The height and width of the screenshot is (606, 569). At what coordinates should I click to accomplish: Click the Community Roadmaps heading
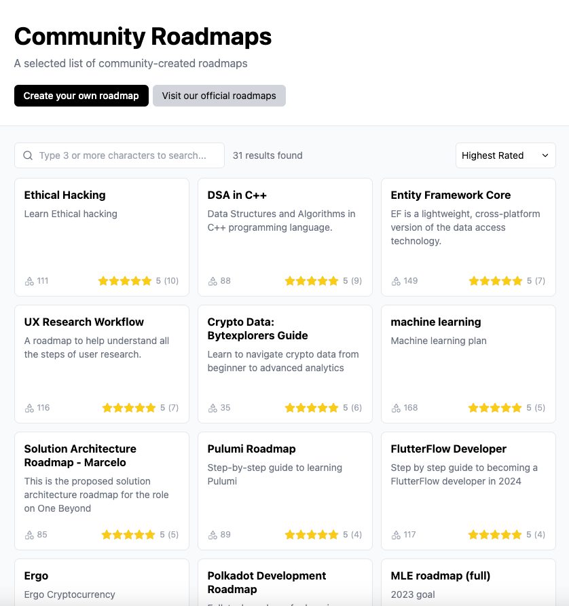(143, 37)
